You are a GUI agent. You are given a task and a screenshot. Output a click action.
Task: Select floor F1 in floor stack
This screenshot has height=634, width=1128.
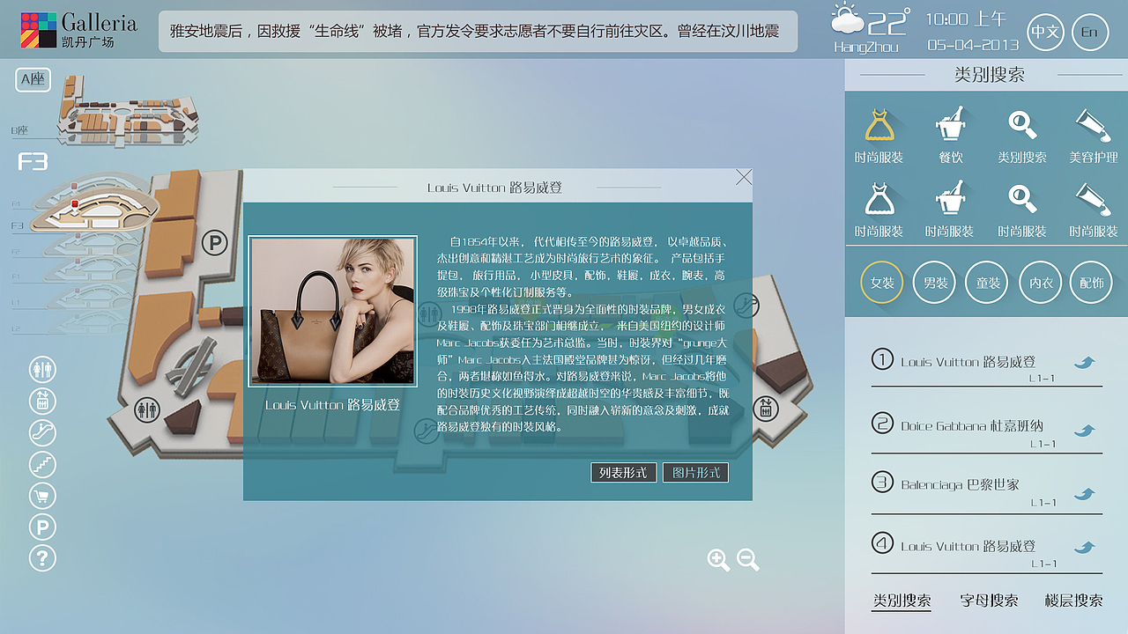pos(16,277)
